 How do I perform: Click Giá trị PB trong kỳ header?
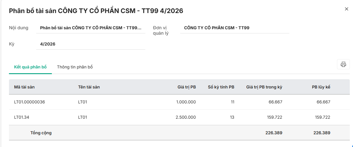[x=264, y=87]
